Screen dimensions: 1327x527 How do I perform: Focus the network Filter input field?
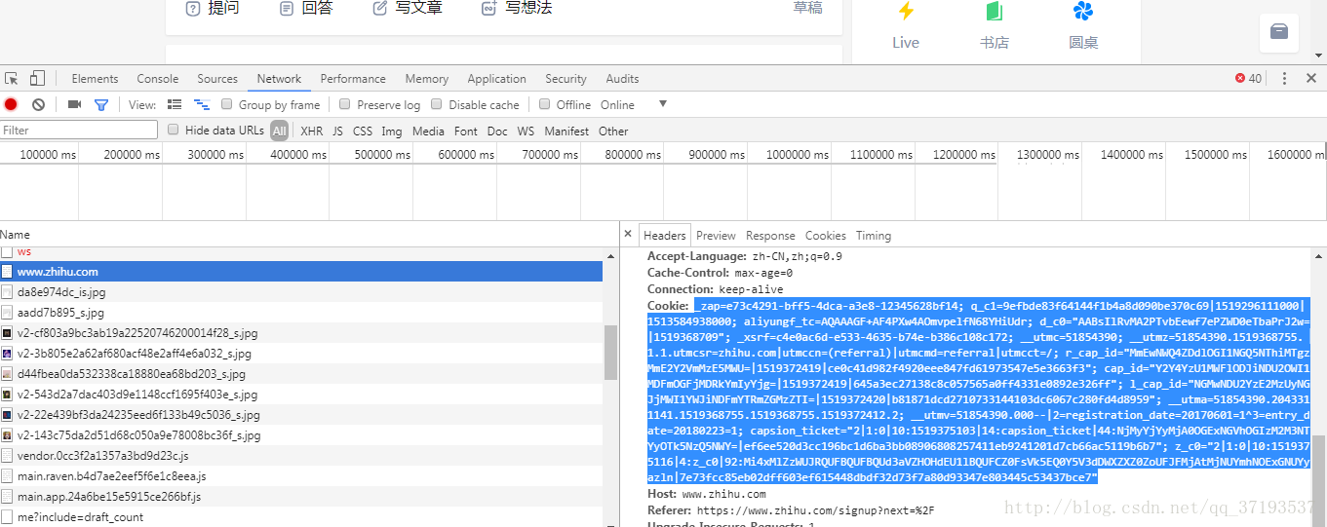coord(79,130)
